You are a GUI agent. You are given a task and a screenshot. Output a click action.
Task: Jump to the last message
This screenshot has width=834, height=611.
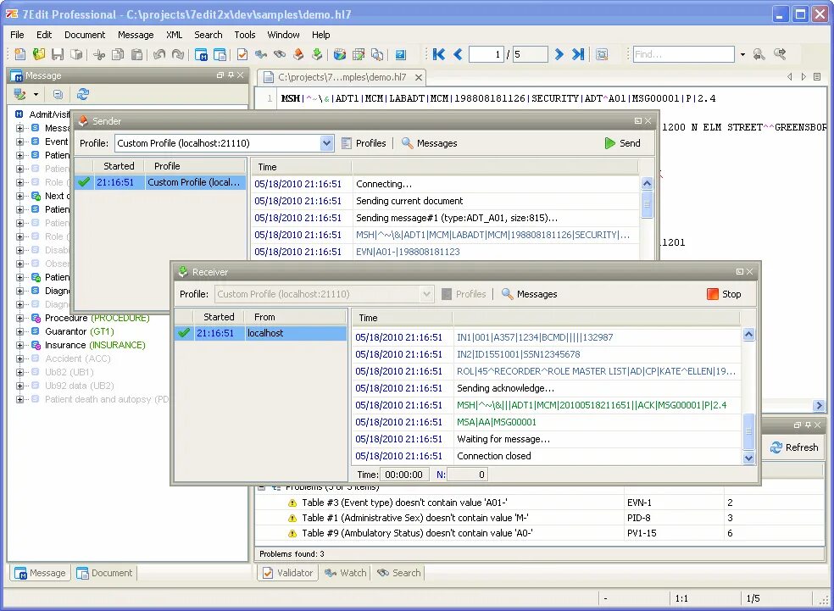(x=578, y=54)
